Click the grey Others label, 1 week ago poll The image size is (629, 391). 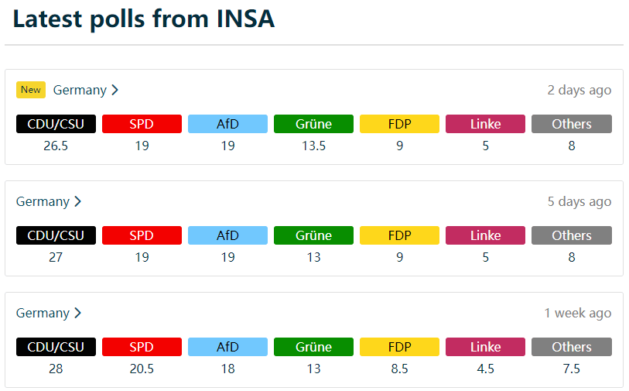(x=571, y=347)
